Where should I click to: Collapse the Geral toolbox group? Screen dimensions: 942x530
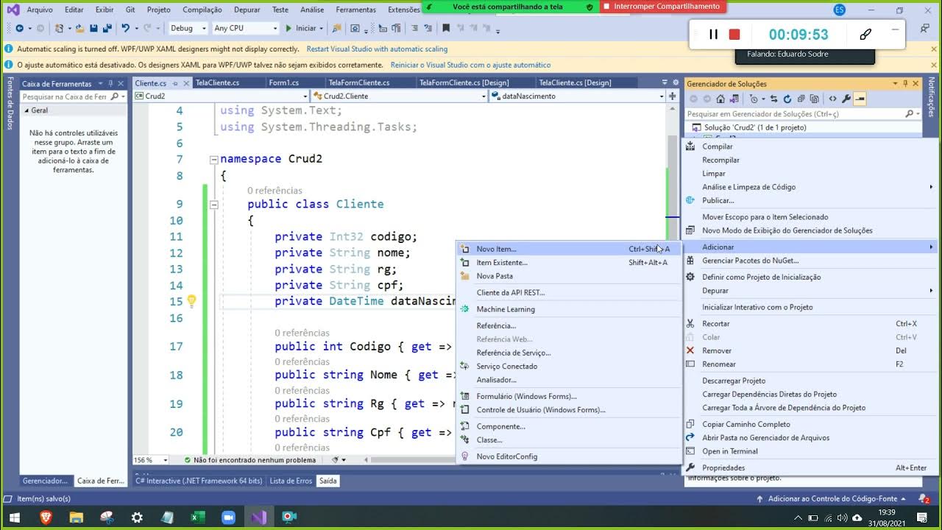coord(27,110)
